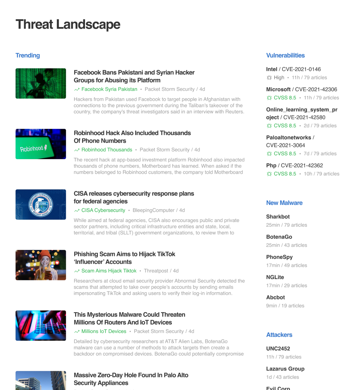This screenshot has width=357, height=390.
Task: Click bug icon under Microsoft CVE-2021-42306
Action: click(x=269, y=98)
